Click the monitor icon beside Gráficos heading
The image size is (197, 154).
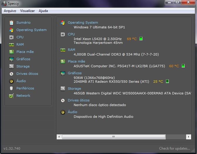[x=63, y=73]
